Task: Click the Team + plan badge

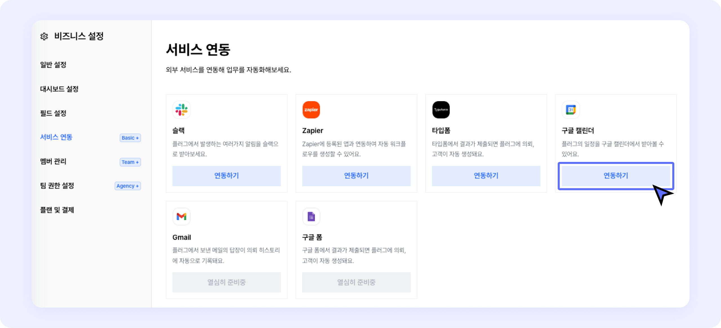Action: tap(130, 162)
